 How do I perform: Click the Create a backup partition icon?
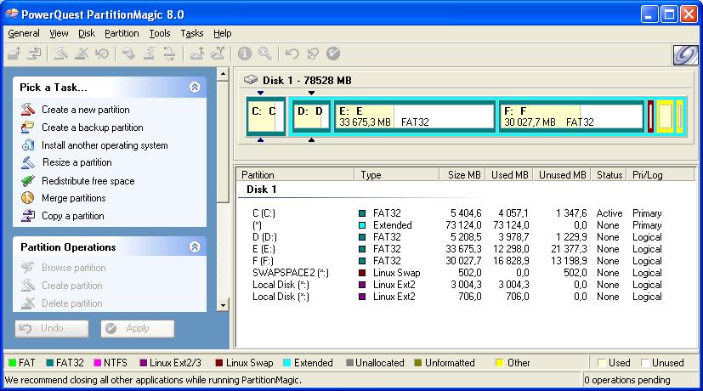[x=28, y=127]
